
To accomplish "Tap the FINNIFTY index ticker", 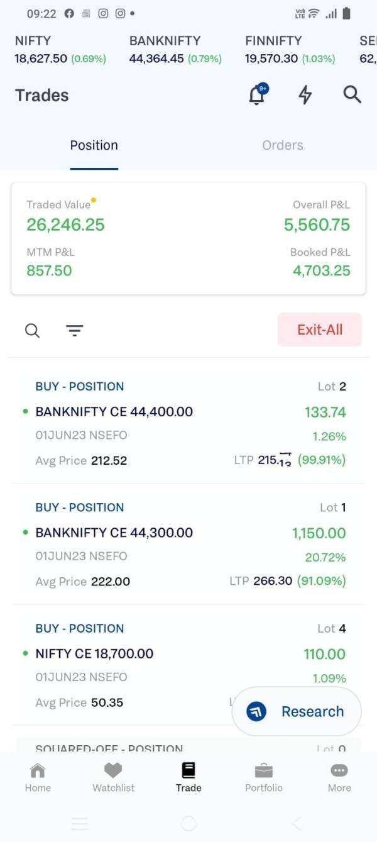I will (x=290, y=50).
